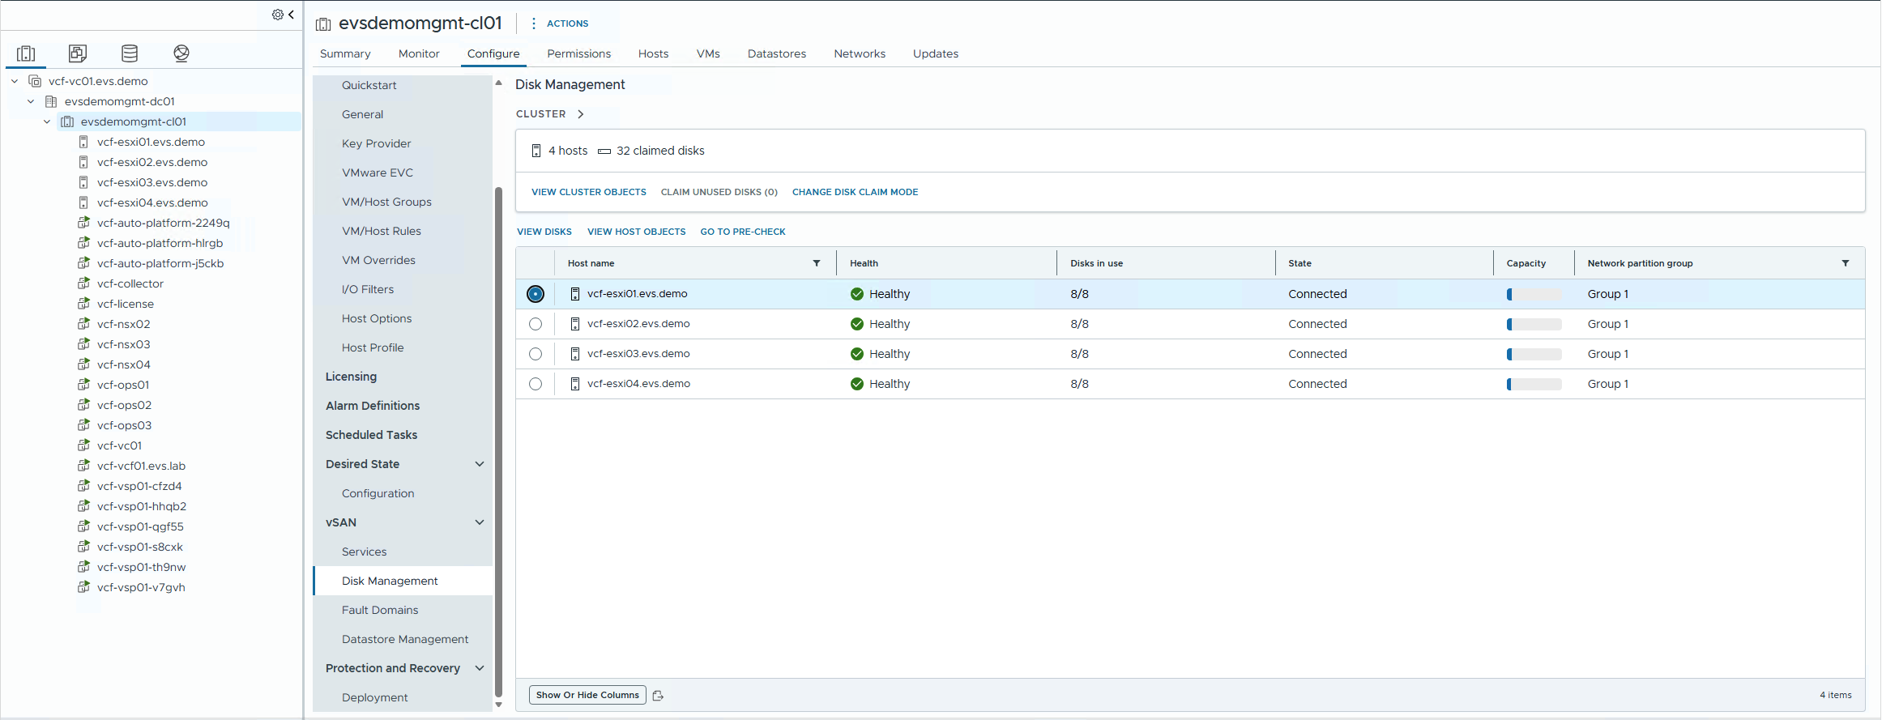Collapse the evsdemomgmt-cl01 tree node
The width and height of the screenshot is (1882, 720).
point(47,121)
